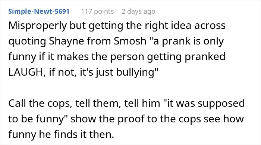Viewport: 261px width, 145px height.
Task: Click the capitalized word LAUGH
Action: pos(26,72)
